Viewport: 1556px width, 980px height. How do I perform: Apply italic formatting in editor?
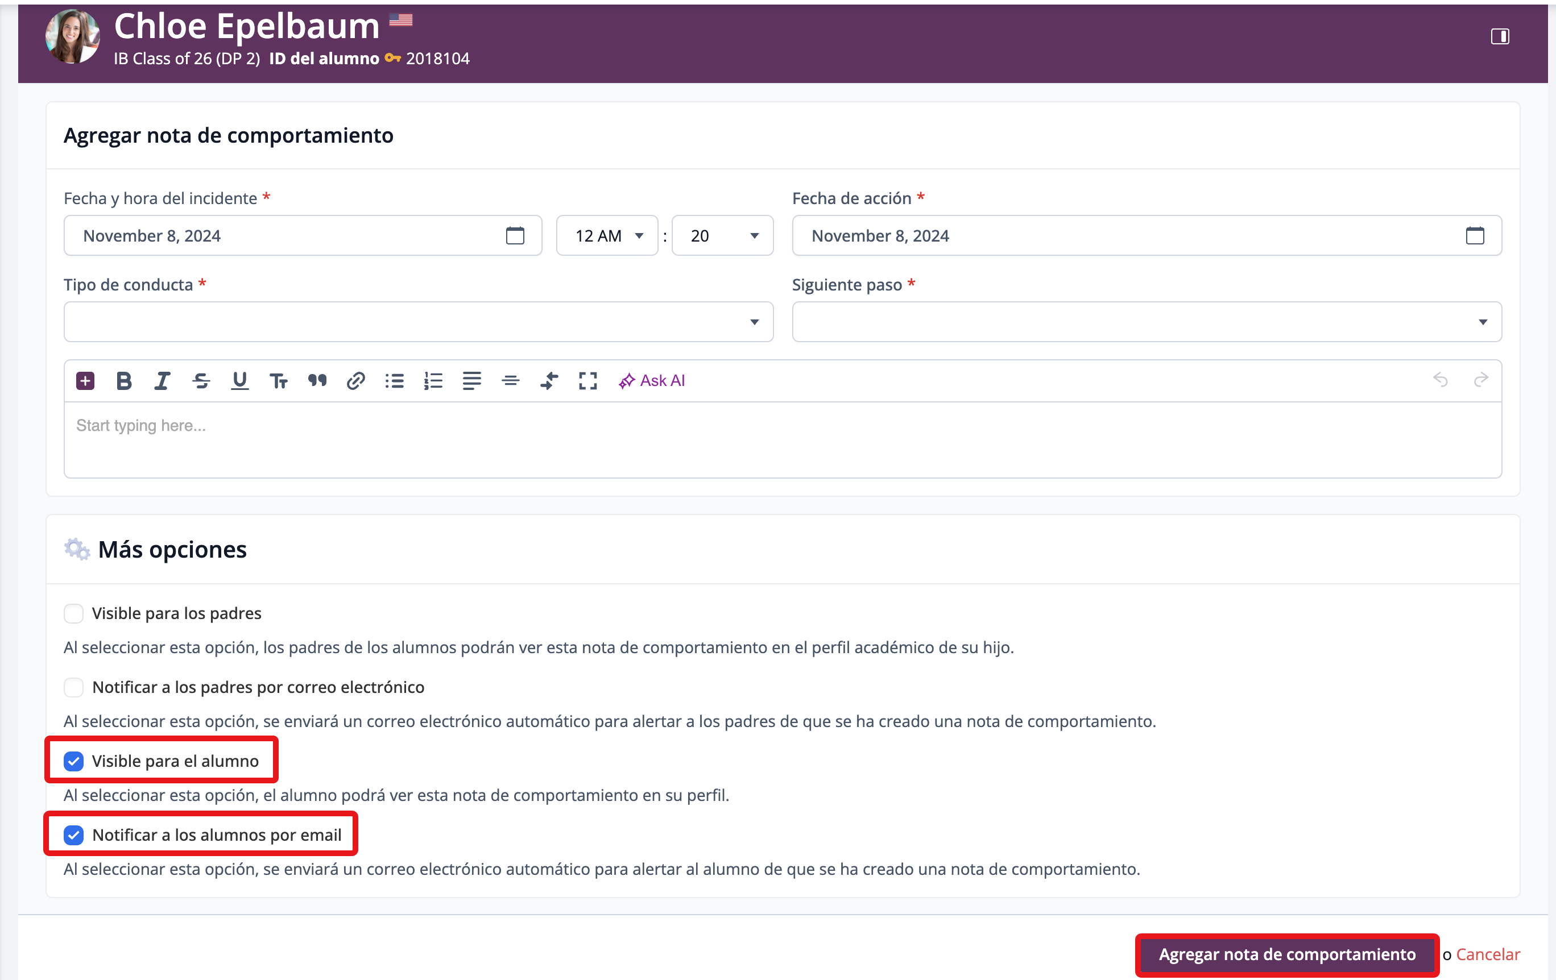[x=162, y=381]
